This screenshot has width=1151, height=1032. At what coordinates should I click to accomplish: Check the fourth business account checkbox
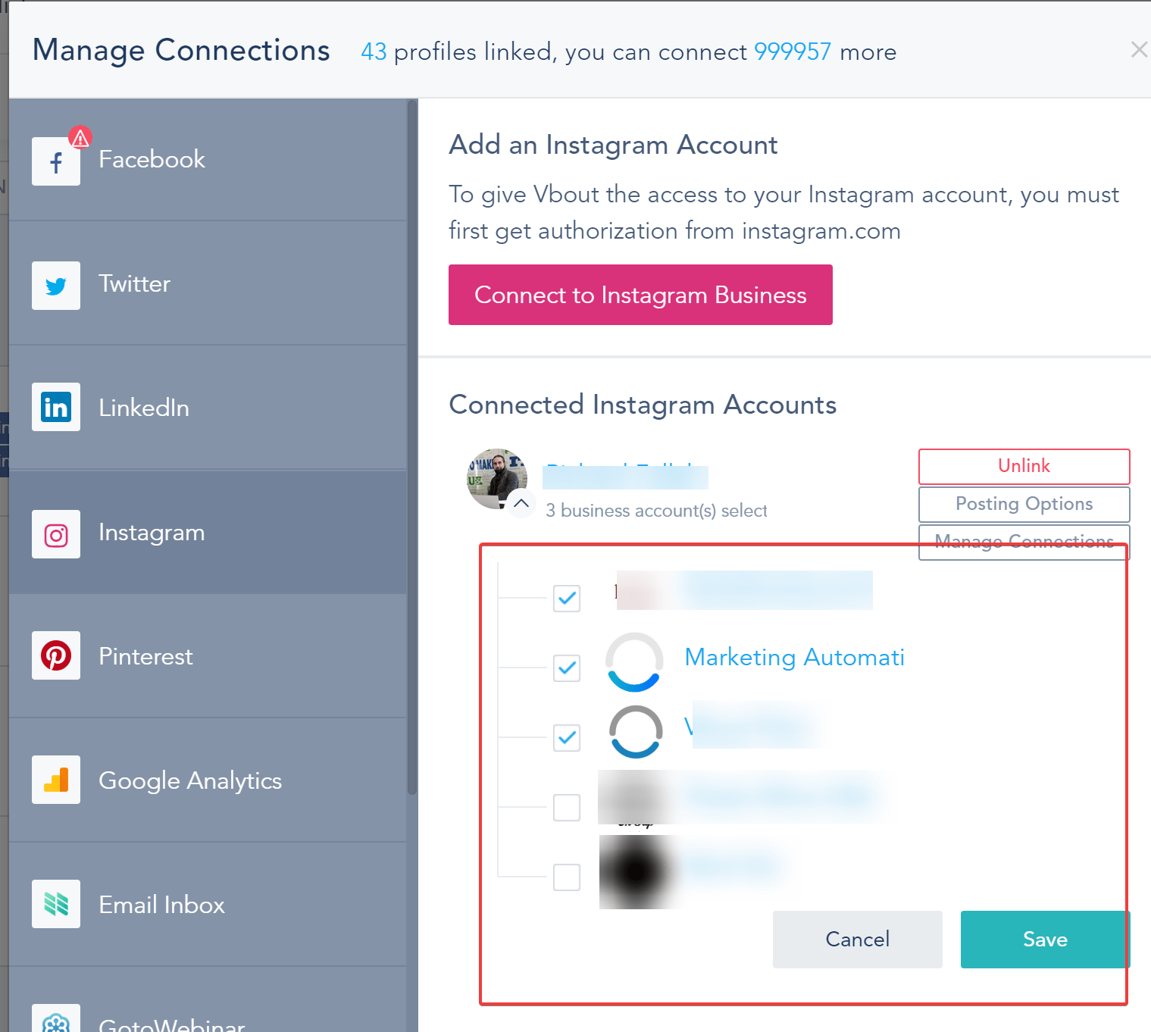(x=567, y=808)
